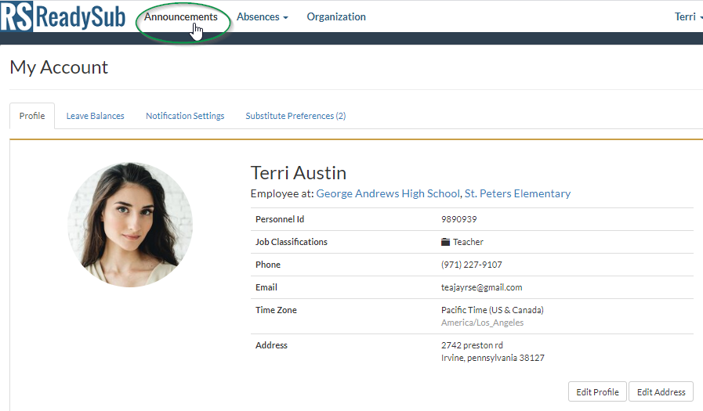Click the phone number (971) 227-9107

click(471, 265)
